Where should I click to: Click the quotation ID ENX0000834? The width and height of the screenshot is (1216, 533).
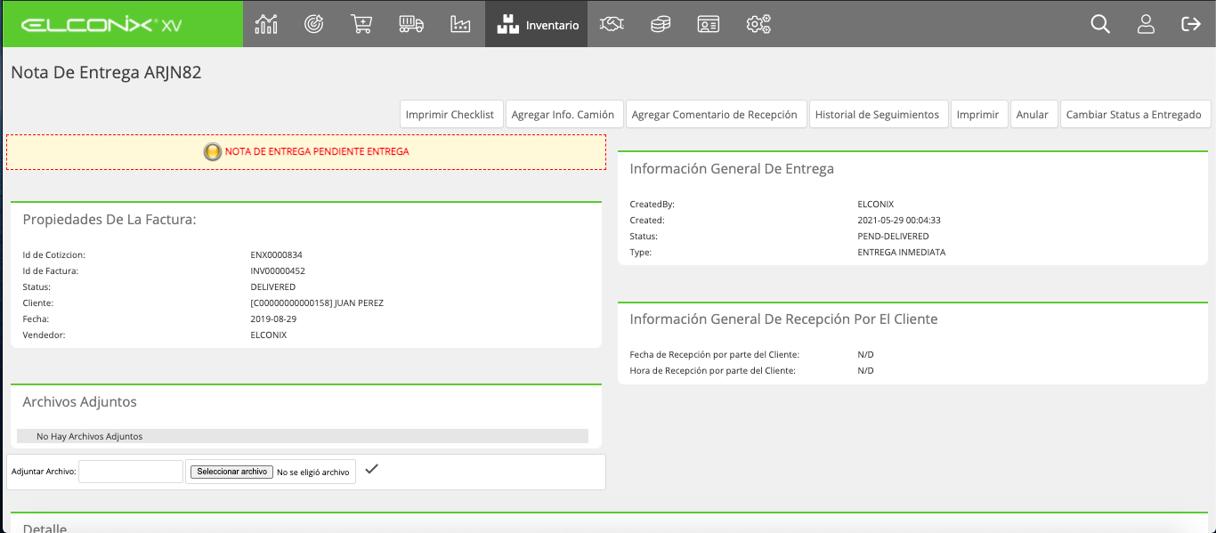[x=277, y=254]
